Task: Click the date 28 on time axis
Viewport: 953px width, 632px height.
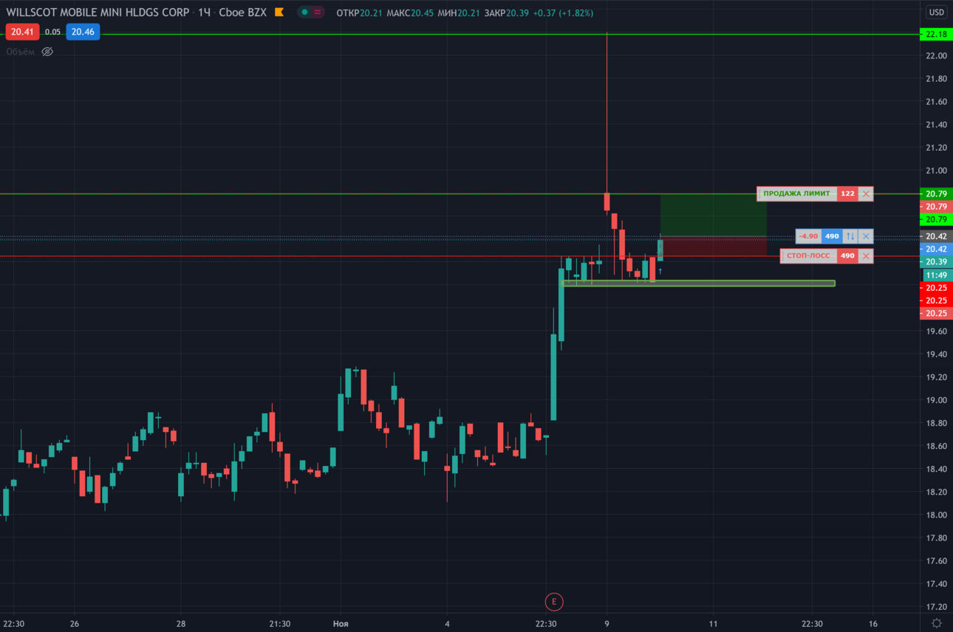Action: coord(181,624)
